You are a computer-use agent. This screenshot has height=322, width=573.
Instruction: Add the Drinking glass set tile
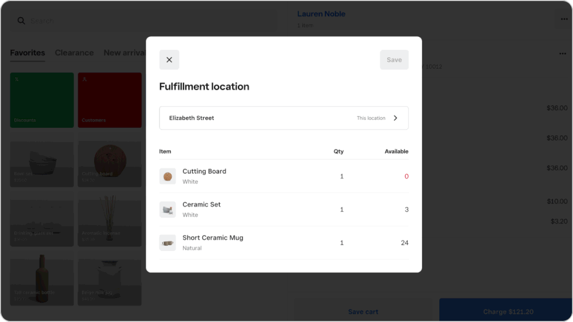(42, 219)
